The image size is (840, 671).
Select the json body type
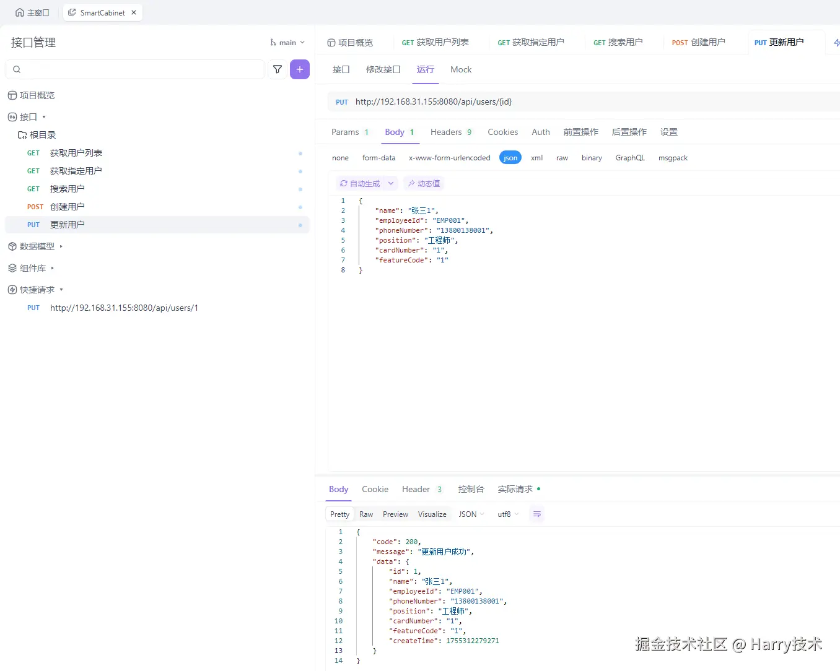pyautogui.click(x=510, y=158)
